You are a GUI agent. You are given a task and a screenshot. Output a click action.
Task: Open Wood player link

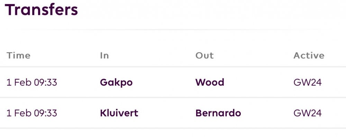(x=210, y=82)
